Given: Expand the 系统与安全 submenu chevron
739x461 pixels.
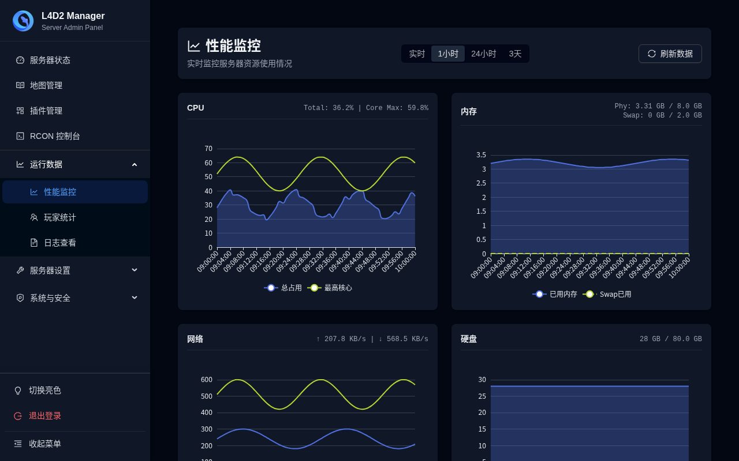Looking at the screenshot, I should (x=135, y=298).
